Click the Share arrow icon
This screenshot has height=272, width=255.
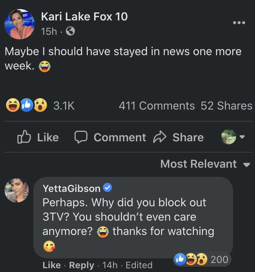[x=160, y=137]
